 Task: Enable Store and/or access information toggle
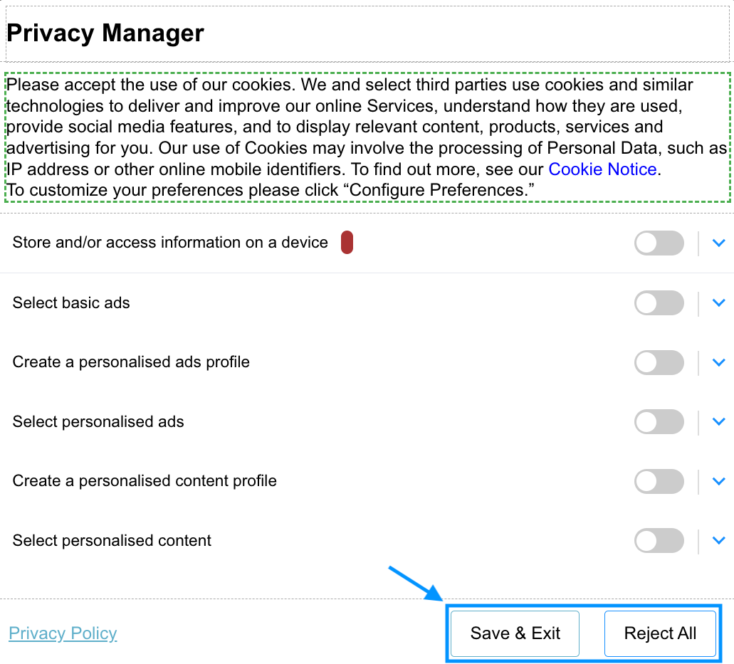tap(659, 243)
